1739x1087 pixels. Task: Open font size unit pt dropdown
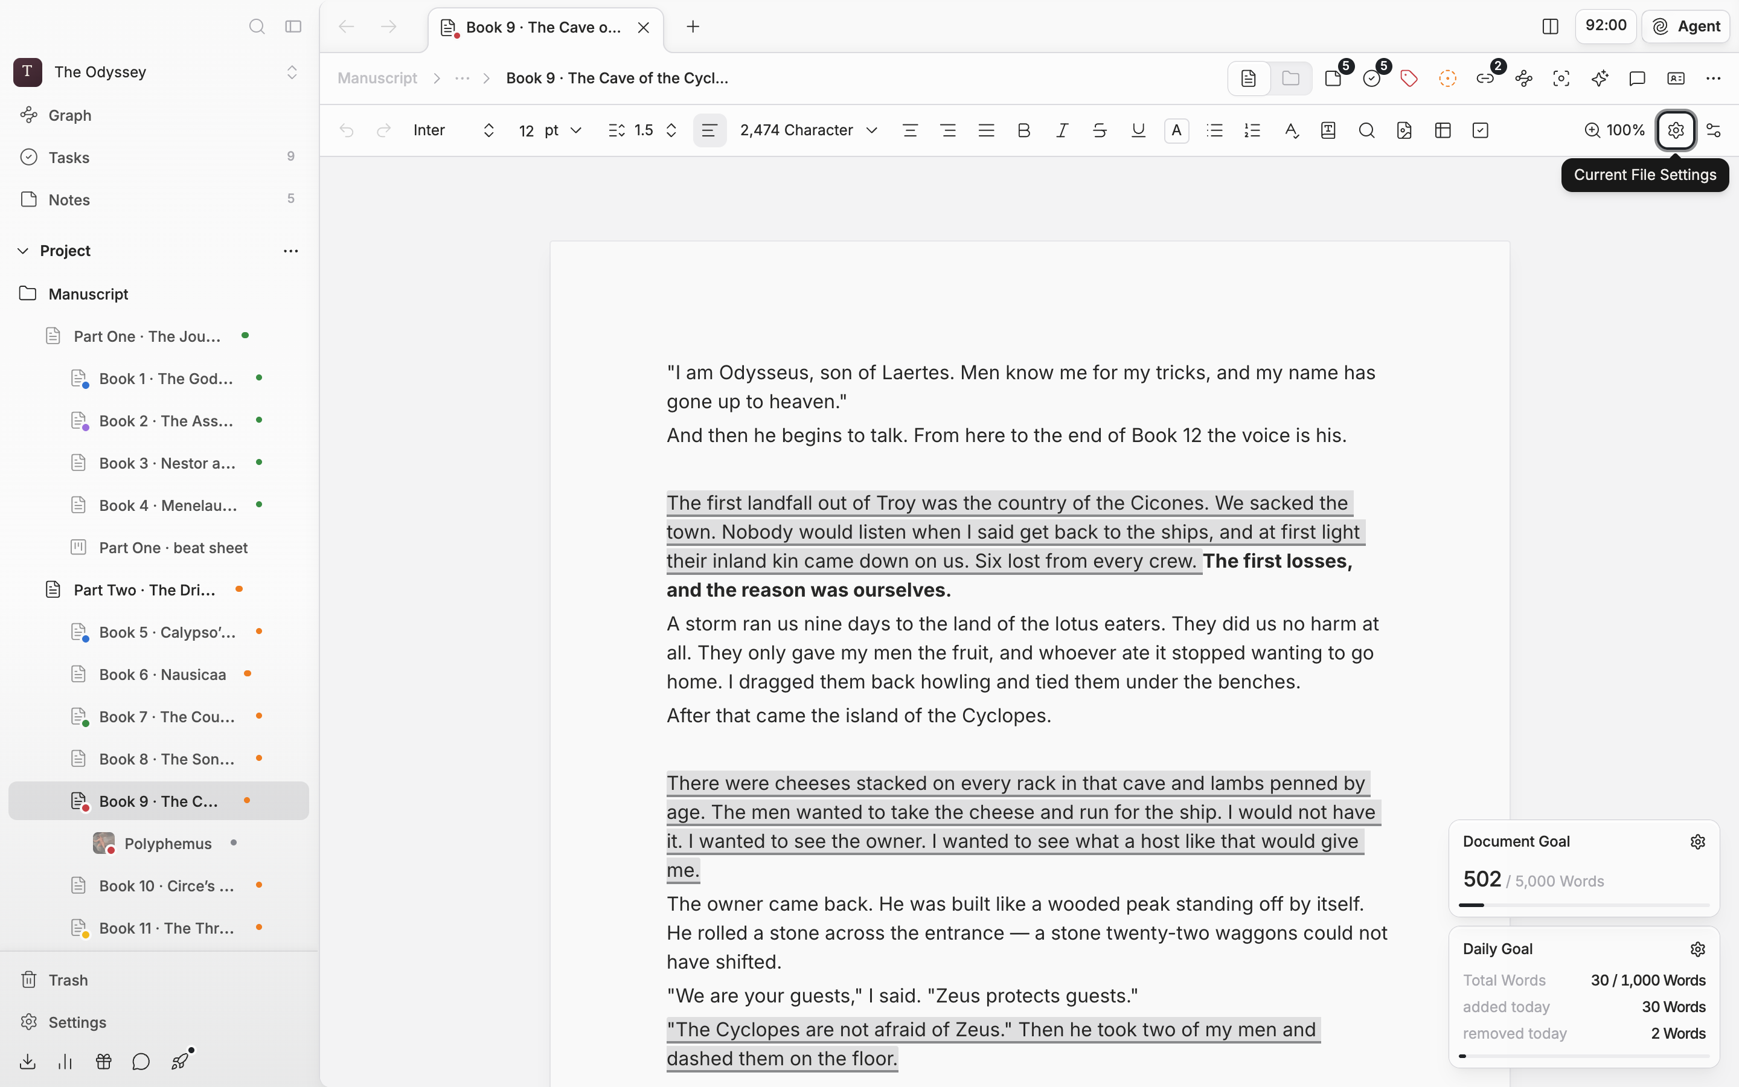click(x=563, y=130)
